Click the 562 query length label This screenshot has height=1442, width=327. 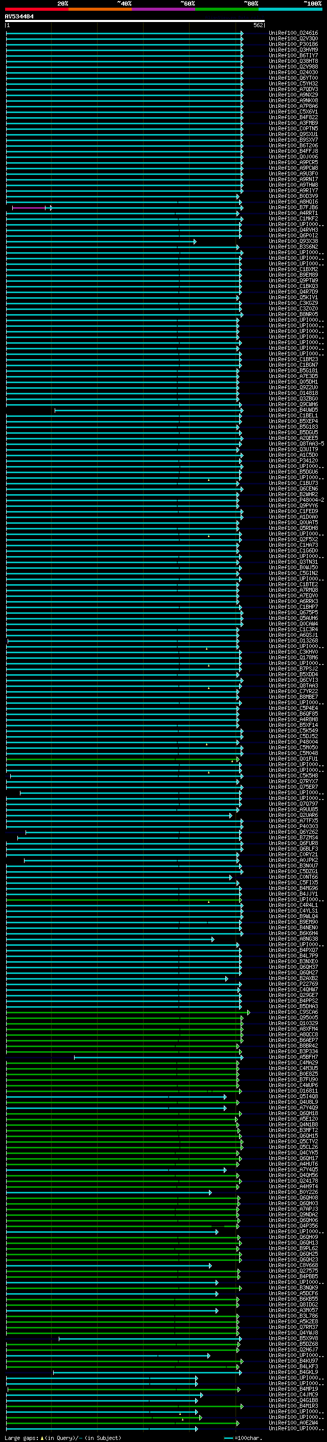coord(258,25)
